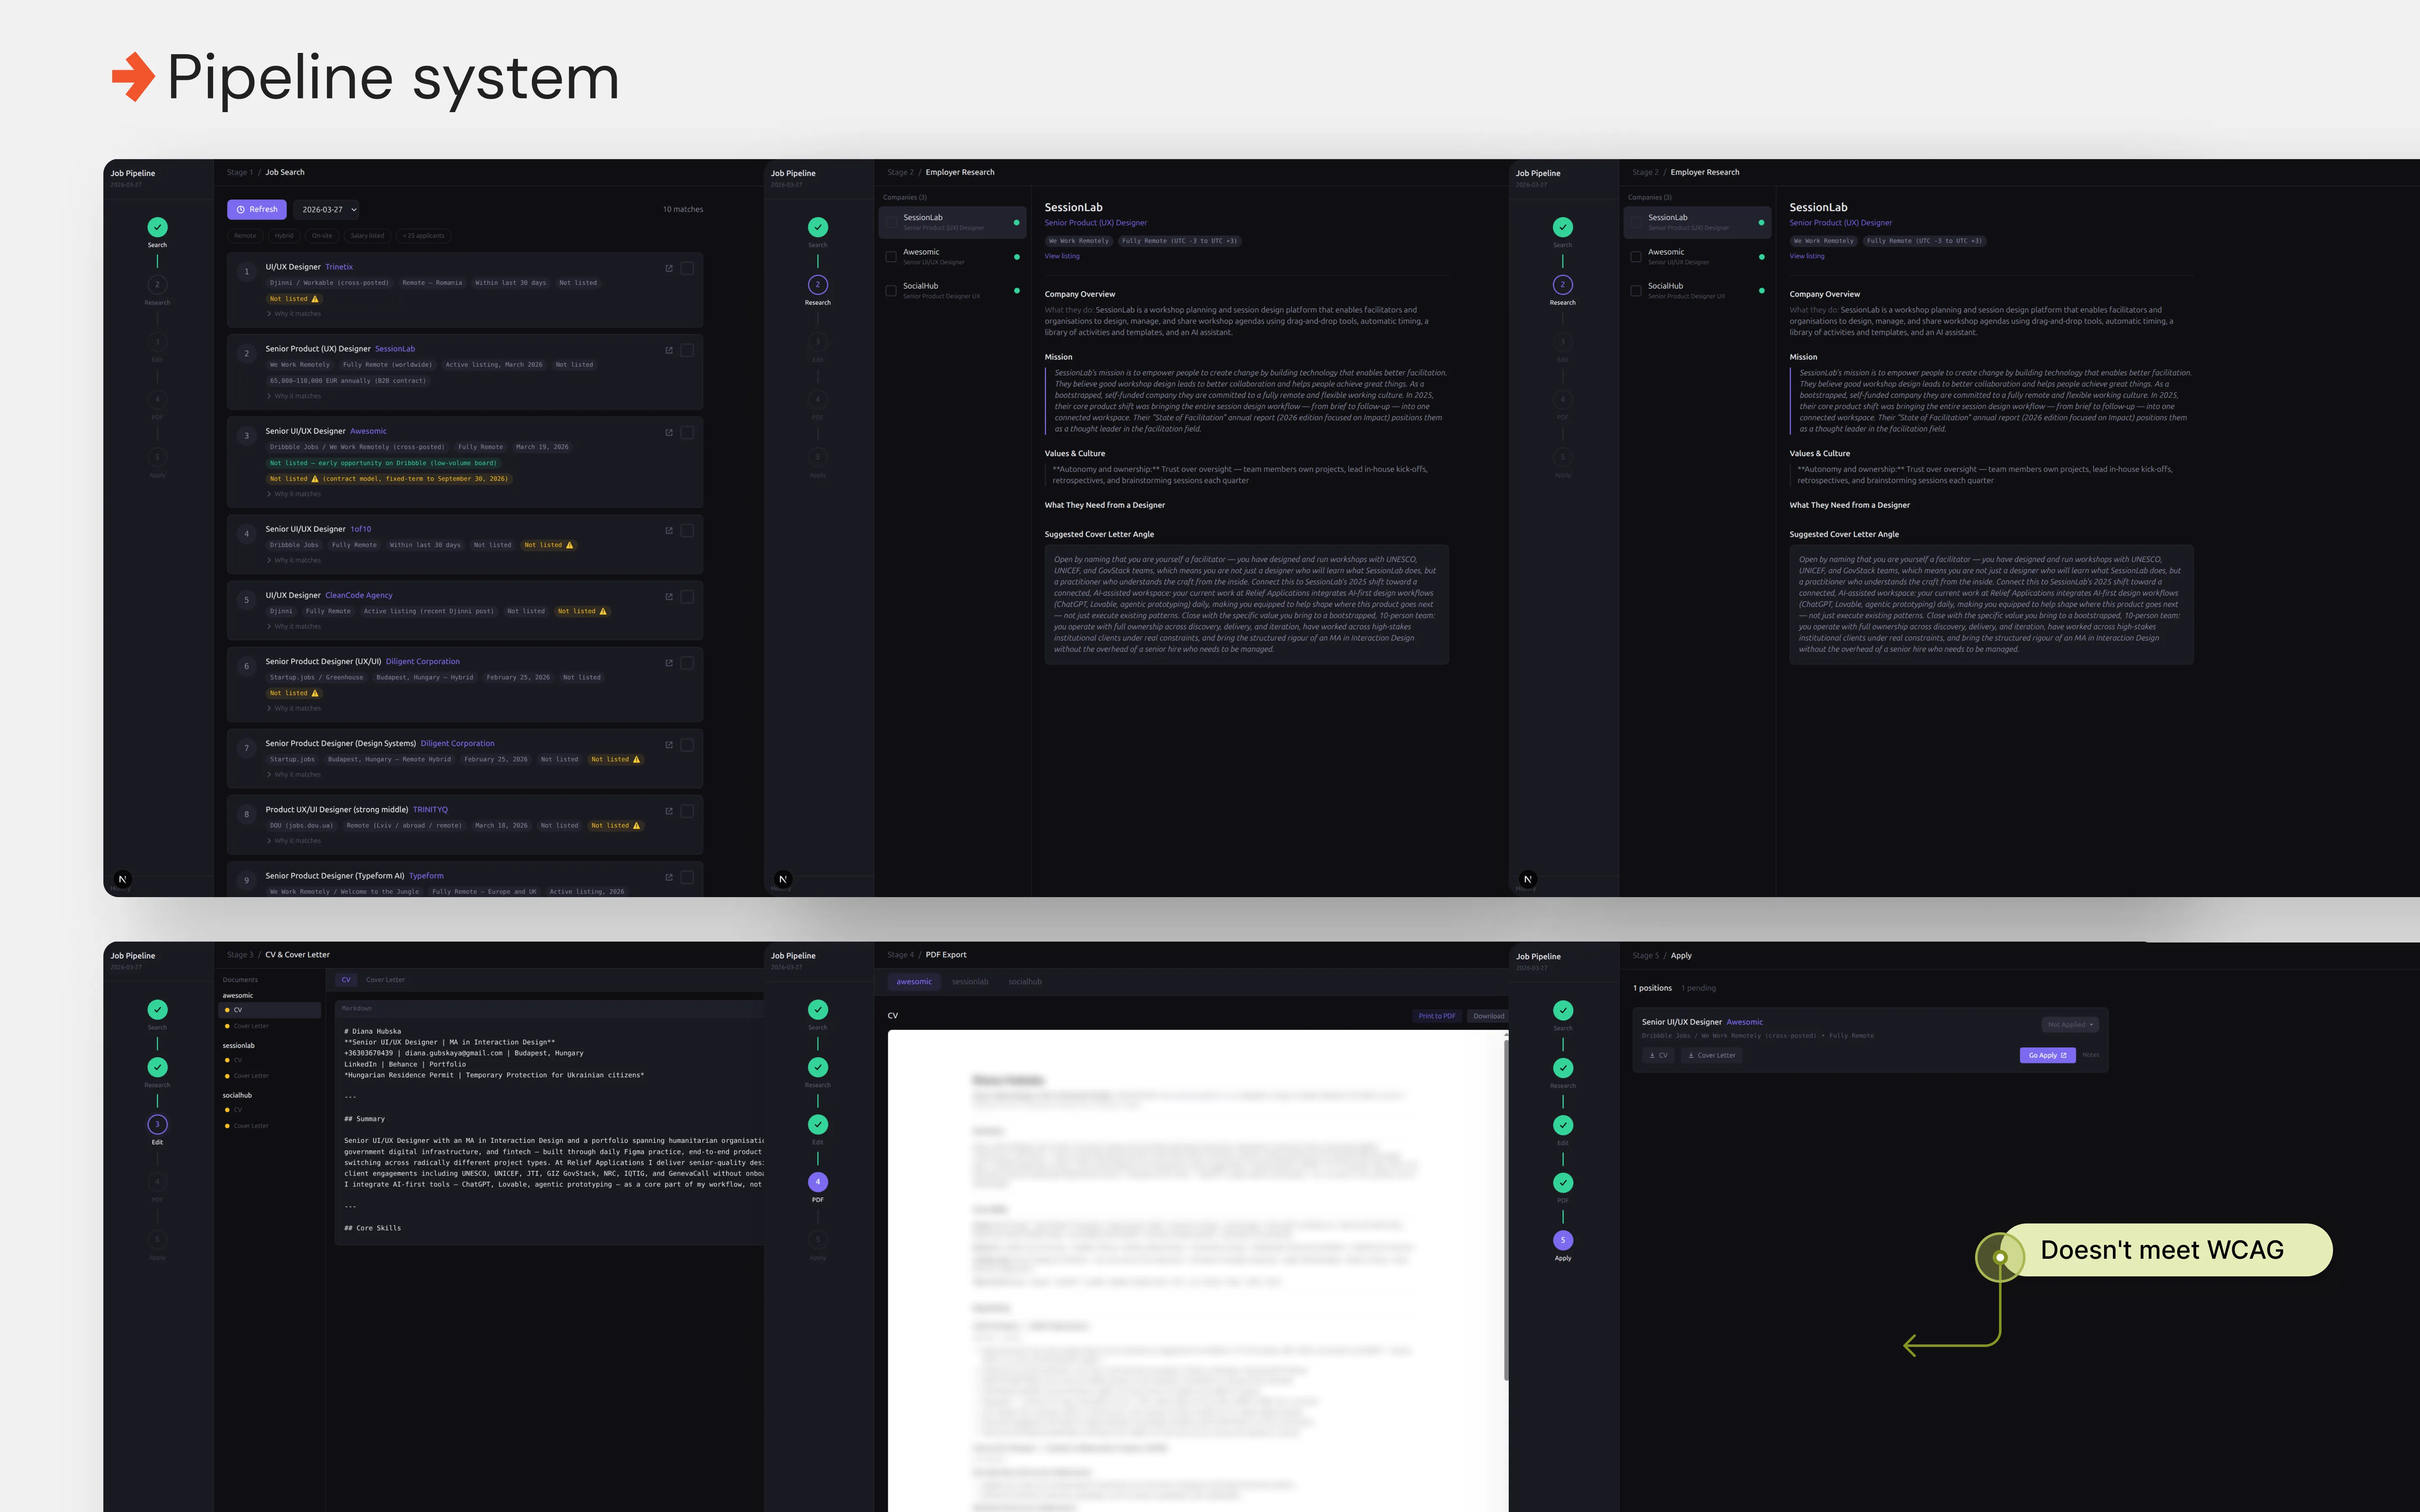Click the Search checkmark step in Apply screen sidebar
The image size is (2420, 1512).
[x=1563, y=1010]
